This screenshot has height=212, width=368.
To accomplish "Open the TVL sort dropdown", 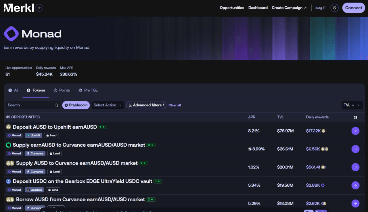I will click(352, 105).
